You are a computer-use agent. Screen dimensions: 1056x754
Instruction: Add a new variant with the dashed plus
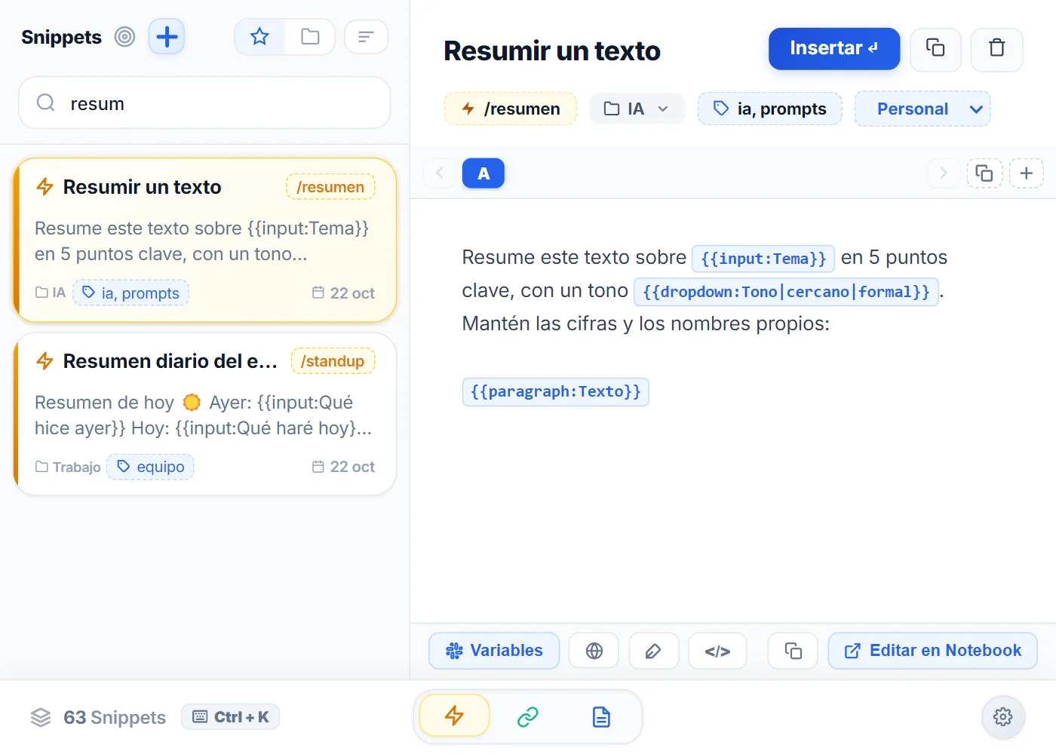(1027, 173)
